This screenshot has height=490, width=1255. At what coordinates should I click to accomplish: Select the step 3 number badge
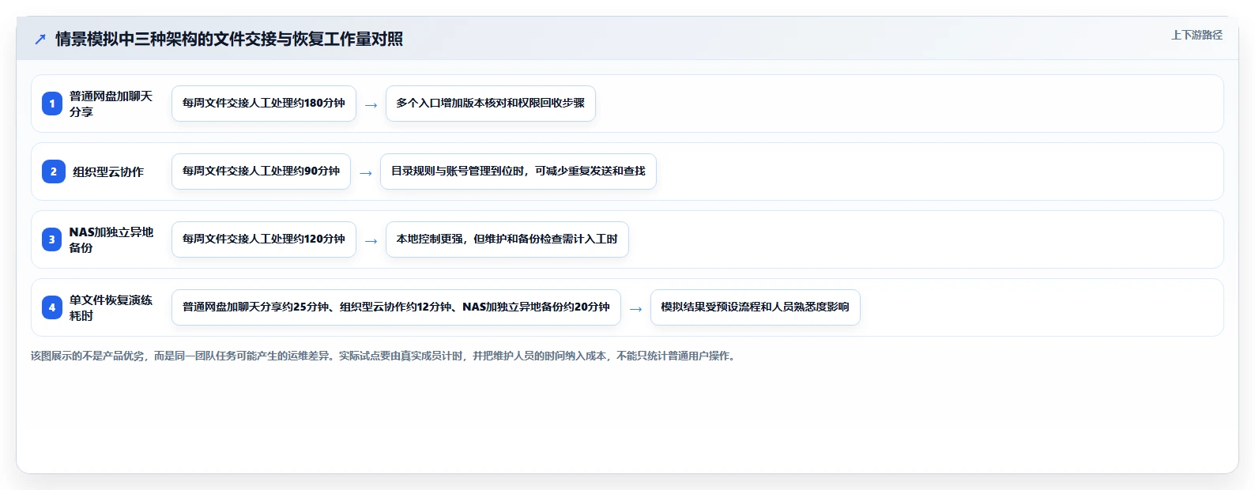pyautogui.click(x=52, y=239)
